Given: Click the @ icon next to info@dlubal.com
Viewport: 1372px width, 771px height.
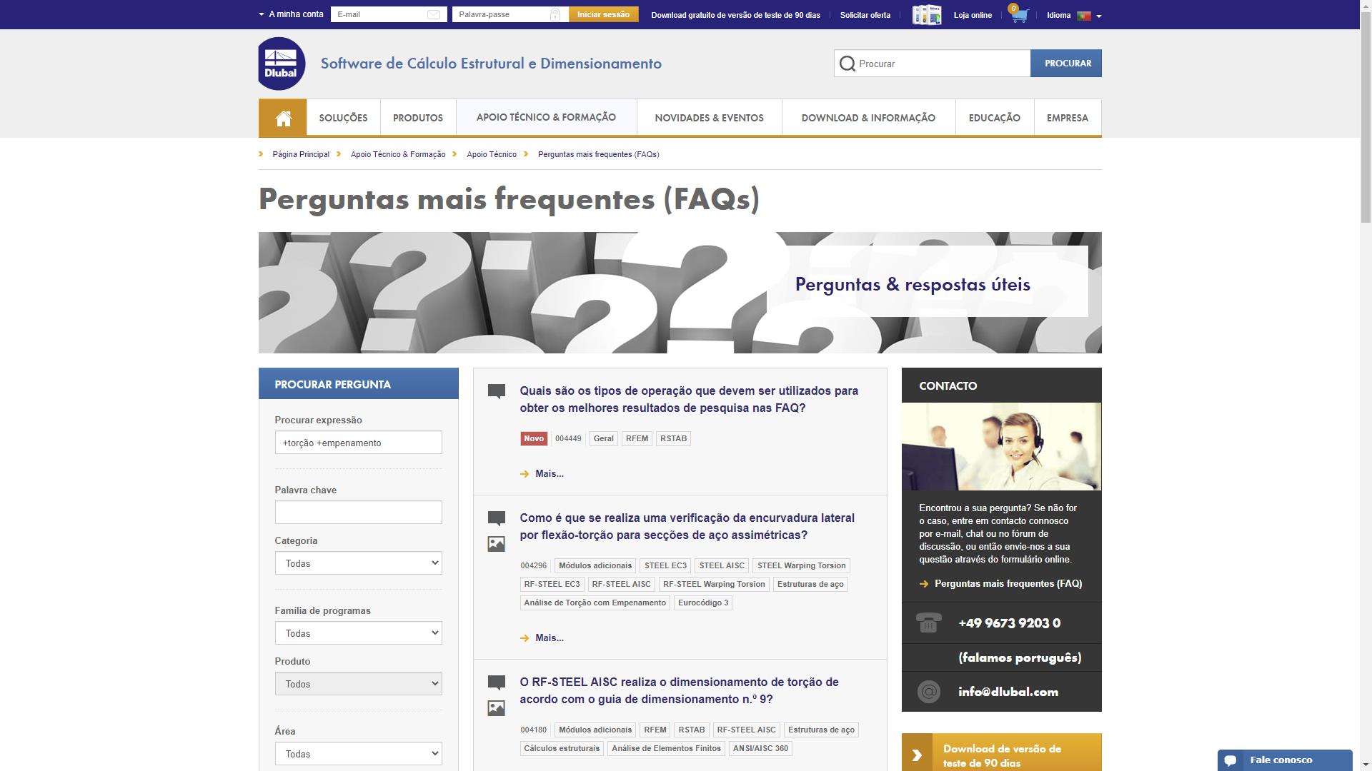Looking at the screenshot, I should (x=928, y=691).
